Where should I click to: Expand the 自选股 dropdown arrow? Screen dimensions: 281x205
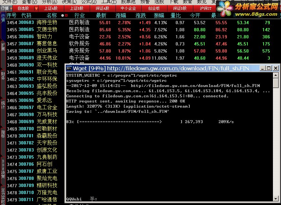point(36,8)
